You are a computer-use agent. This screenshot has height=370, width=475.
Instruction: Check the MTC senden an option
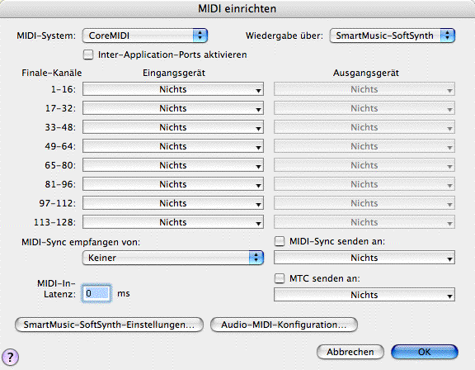click(x=280, y=278)
